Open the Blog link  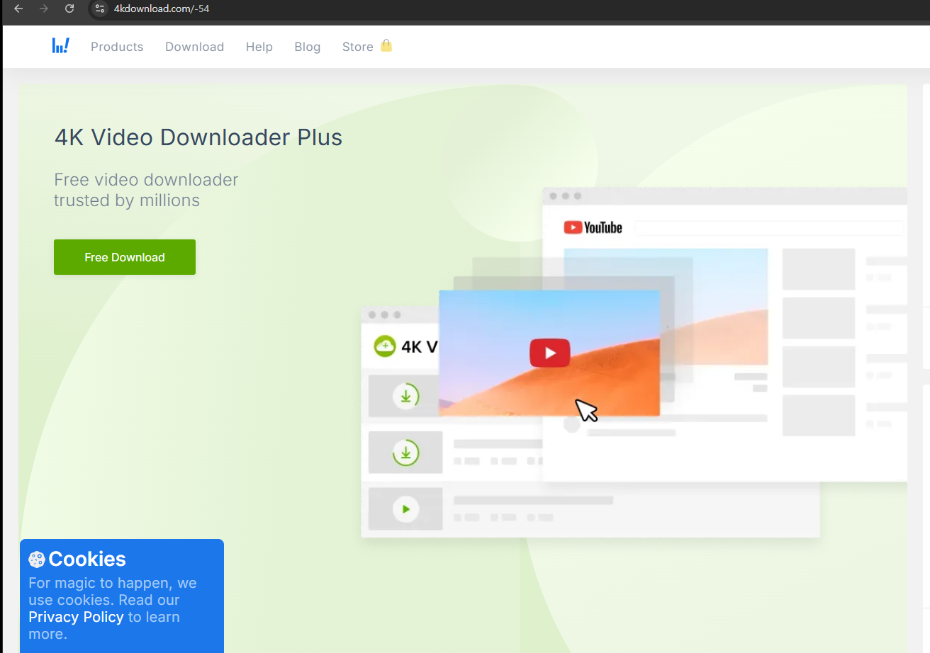[308, 47]
